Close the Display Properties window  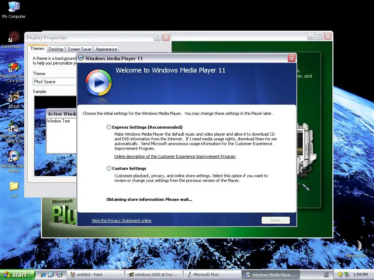[x=166, y=38]
